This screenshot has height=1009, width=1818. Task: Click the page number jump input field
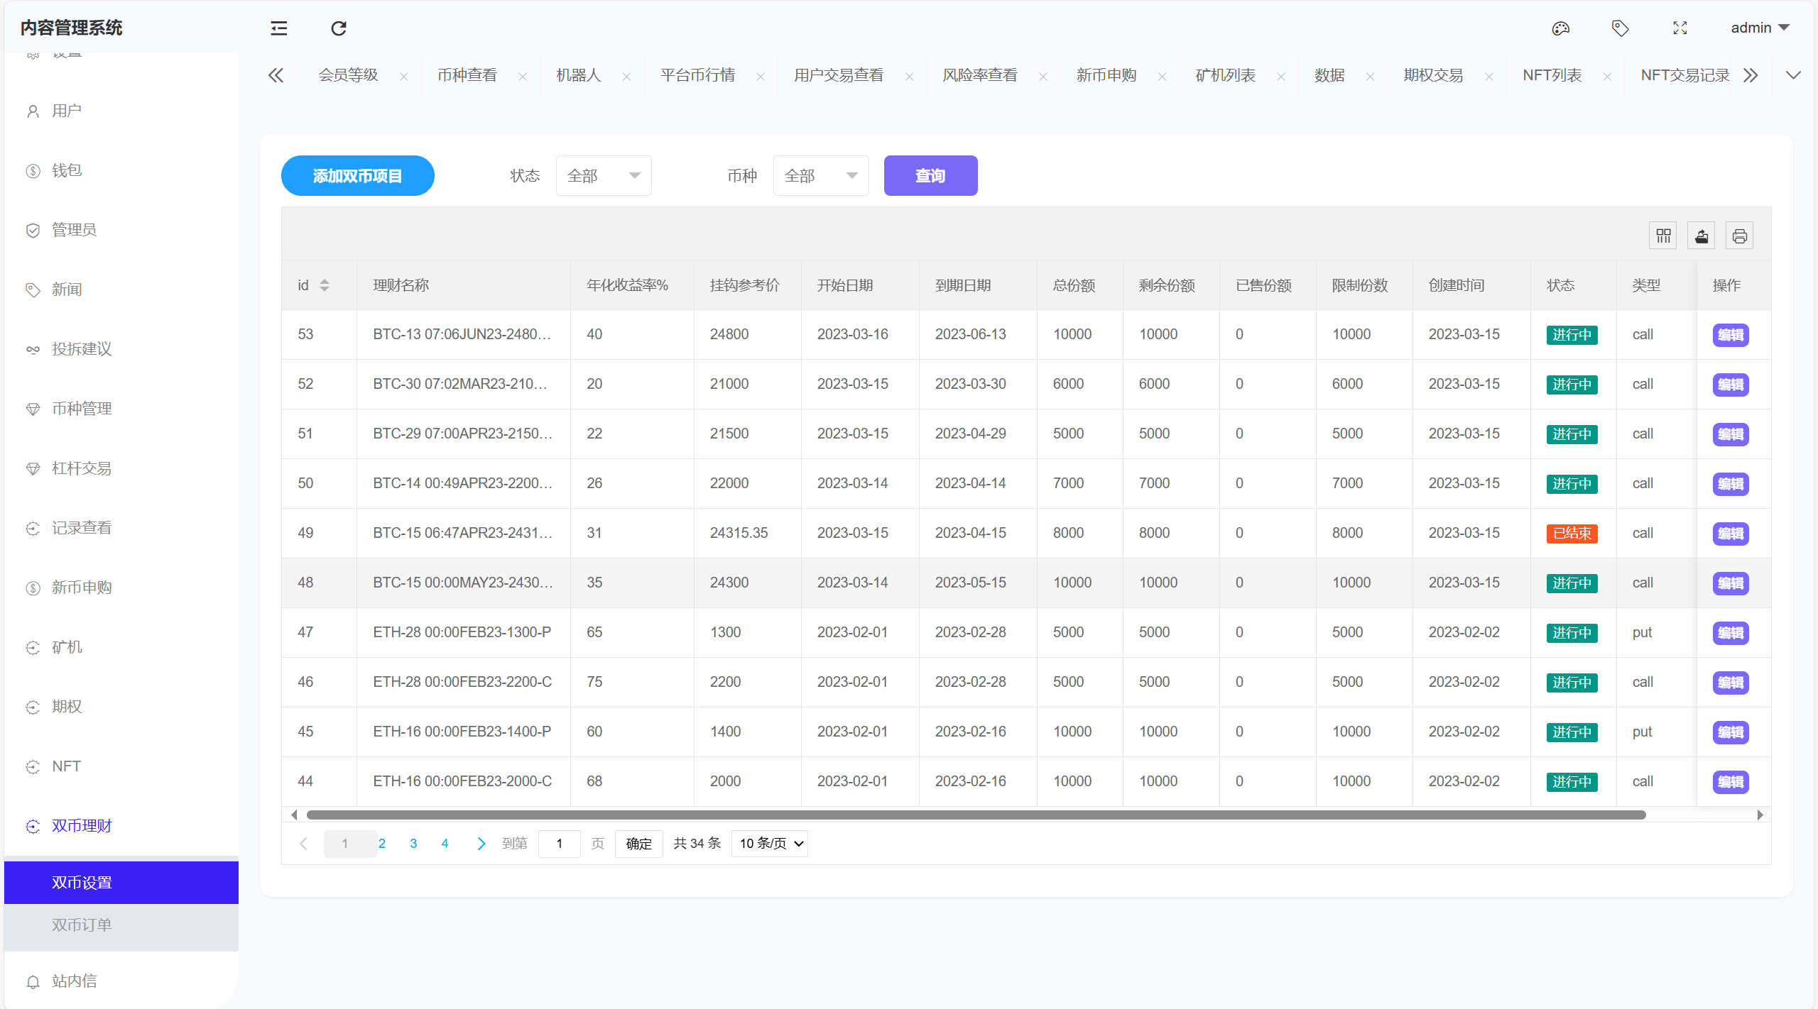click(x=560, y=844)
